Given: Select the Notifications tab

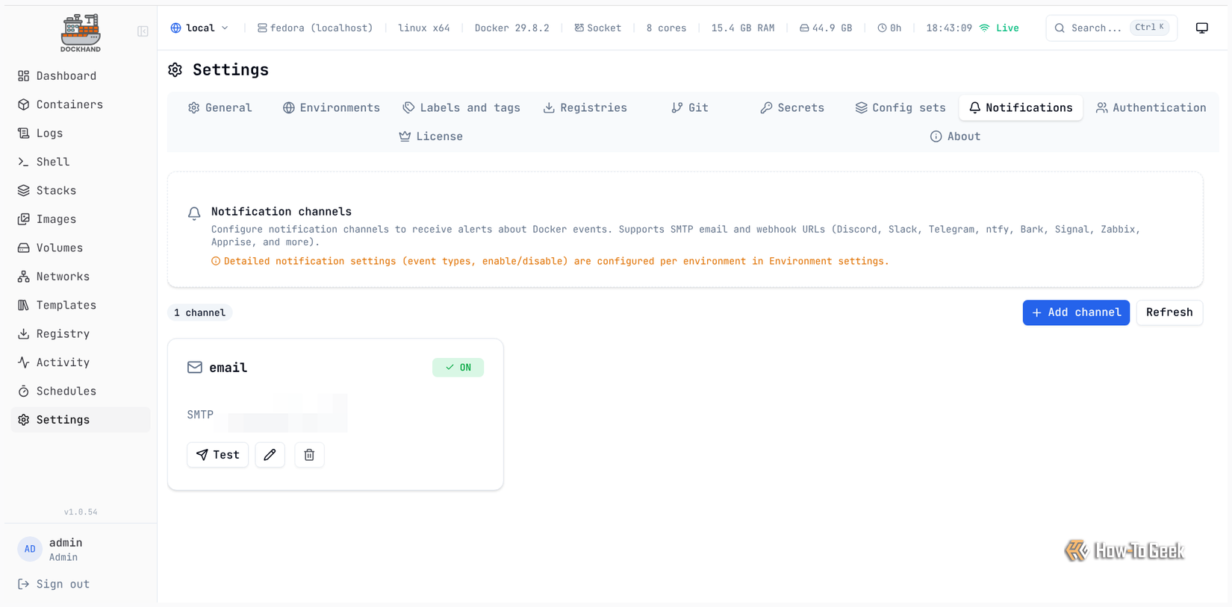Looking at the screenshot, I should [1021, 108].
